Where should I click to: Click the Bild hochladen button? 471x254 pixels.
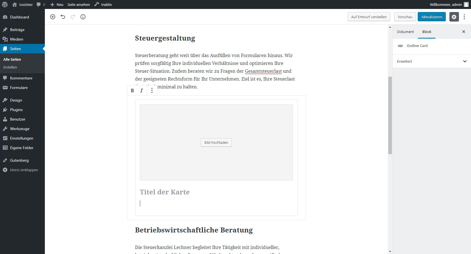click(216, 142)
